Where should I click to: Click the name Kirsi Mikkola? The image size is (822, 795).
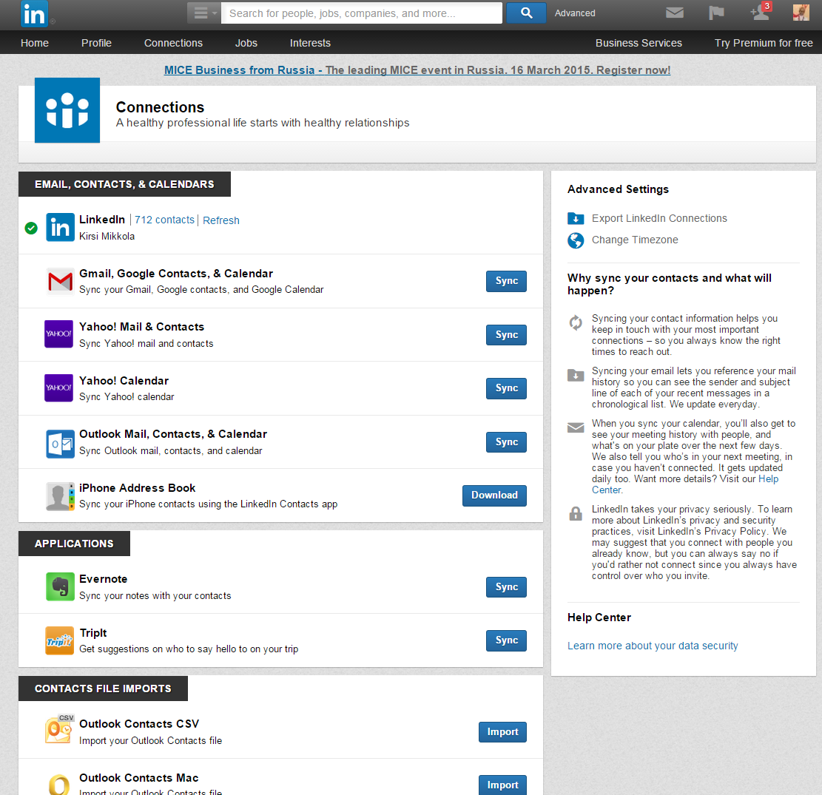tap(107, 237)
